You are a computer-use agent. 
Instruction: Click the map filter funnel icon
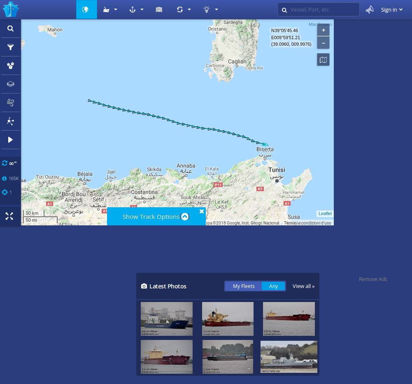coord(11,47)
